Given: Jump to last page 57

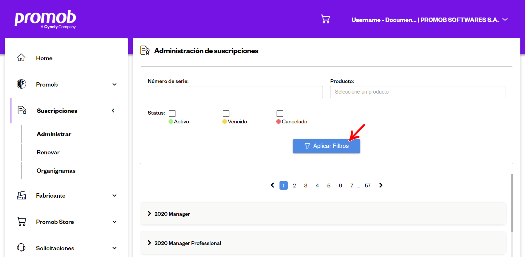Looking at the screenshot, I should click(368, 185).
